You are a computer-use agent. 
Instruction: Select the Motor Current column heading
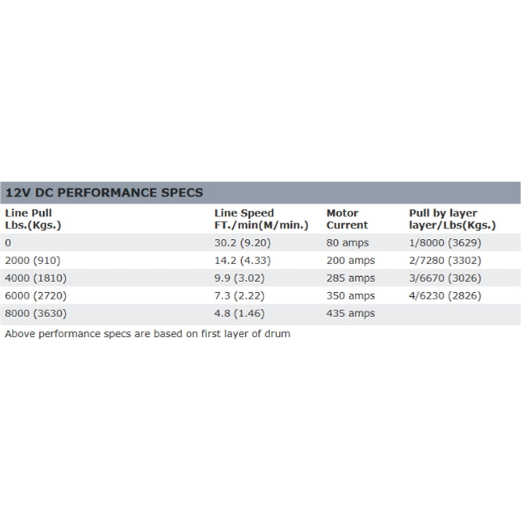pyautogui.click(x=347, y=219)
